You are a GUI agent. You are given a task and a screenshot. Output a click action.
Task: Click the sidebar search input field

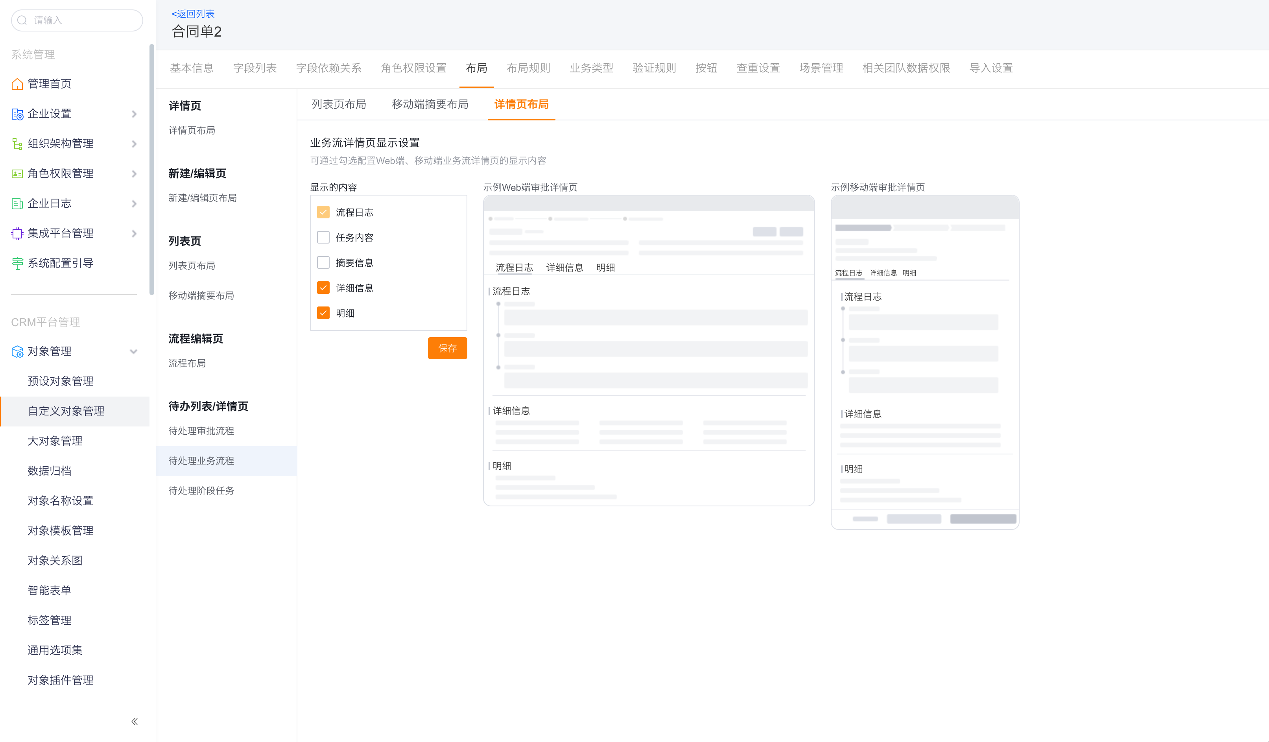point(77,20)
